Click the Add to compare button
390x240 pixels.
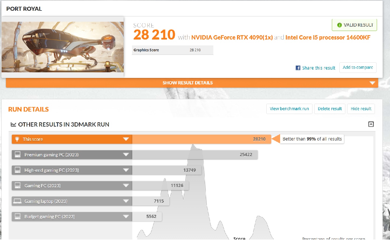coord(358,67)
